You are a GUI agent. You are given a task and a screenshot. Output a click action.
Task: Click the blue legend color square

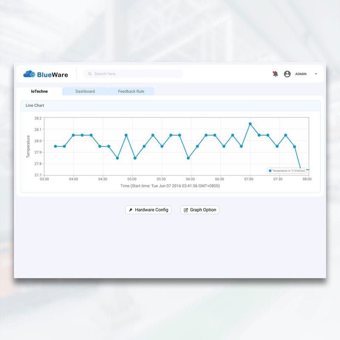270,171
